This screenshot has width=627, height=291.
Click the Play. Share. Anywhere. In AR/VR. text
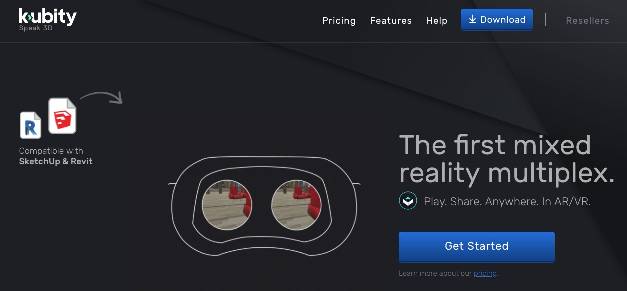pyautogui.click(x=507, y=202)
